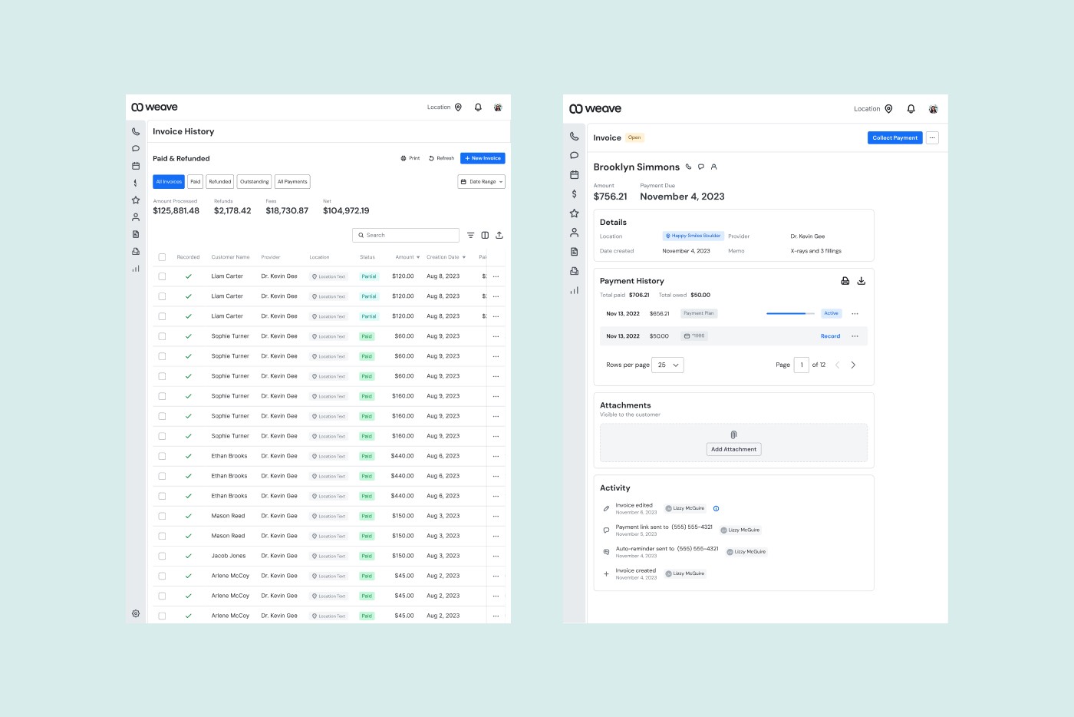Select the All Payments tab
Screen dimensions: 1074x717
pyautogui.click(x=292, y=182)
